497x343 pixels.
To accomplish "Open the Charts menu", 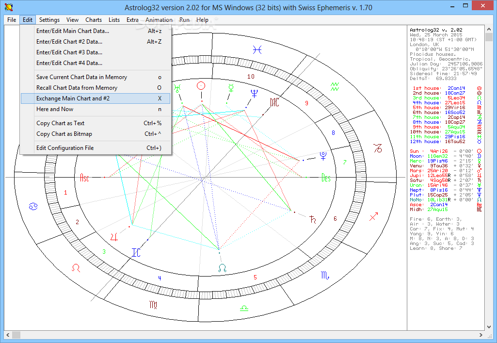I will (94, 20).
